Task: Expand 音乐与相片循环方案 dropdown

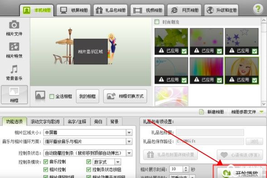Action: 129,141
